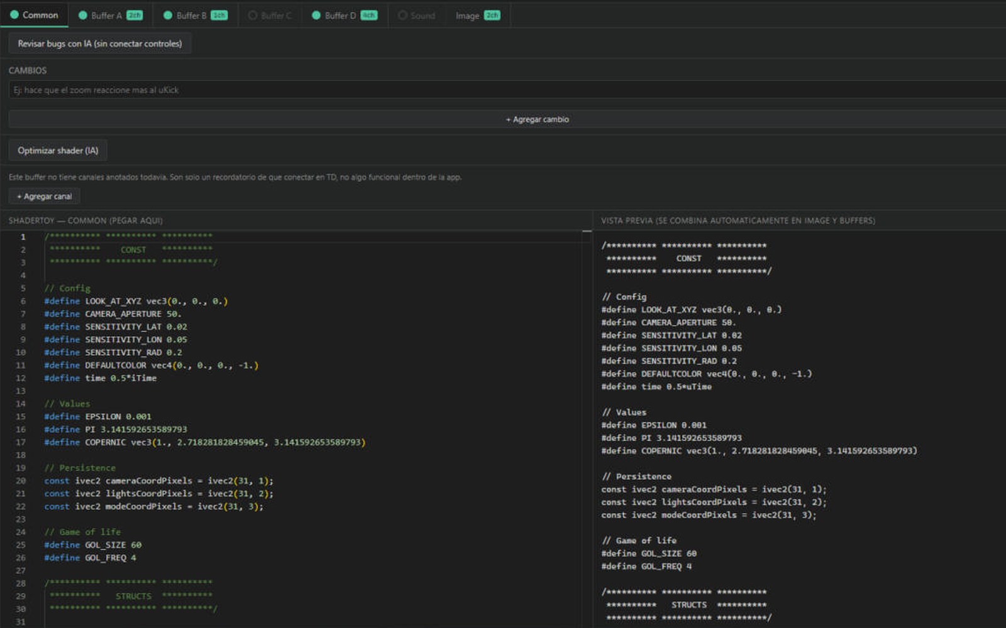
Task: Select the disabled Buffer C tab
Action: click(x=270, y=15)
